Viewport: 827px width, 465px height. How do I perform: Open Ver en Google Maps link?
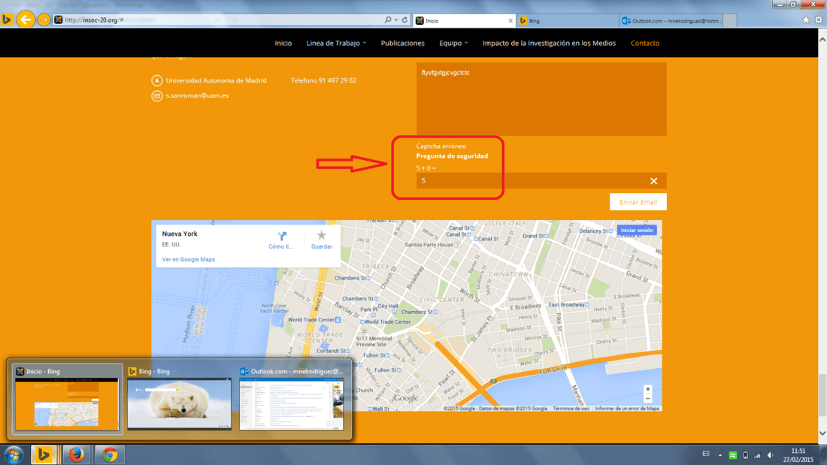pos(188,259)
